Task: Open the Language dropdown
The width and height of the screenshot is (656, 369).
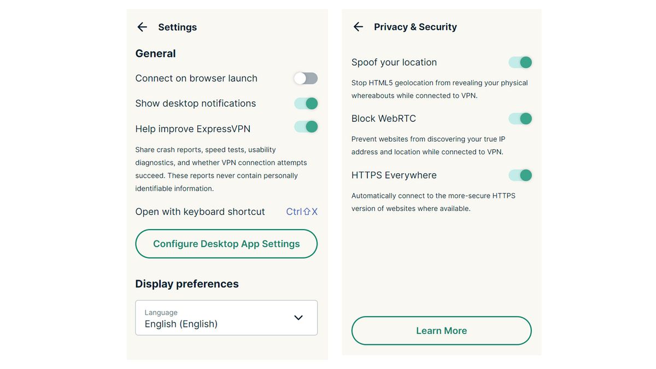Action: [x=226, y=317]
